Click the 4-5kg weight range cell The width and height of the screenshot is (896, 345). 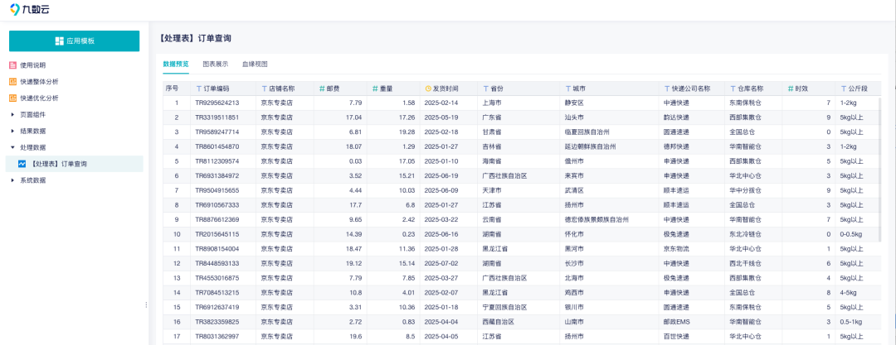click(848, 293)
